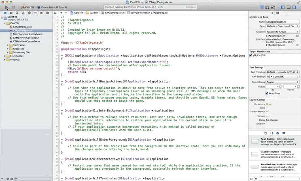Open Media library

284,133
